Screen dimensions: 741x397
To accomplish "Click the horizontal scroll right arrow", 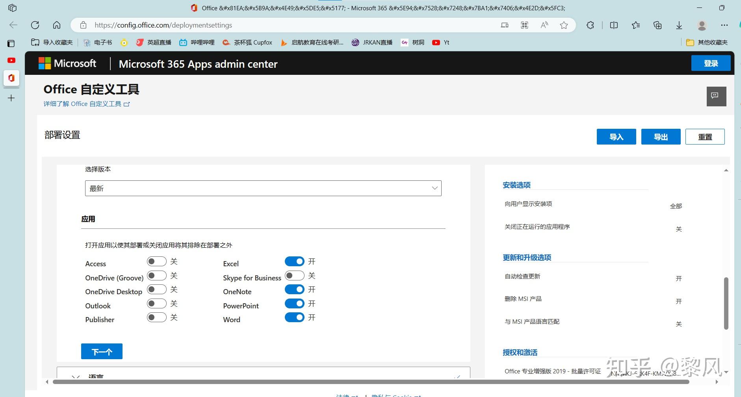I will 717,382.
